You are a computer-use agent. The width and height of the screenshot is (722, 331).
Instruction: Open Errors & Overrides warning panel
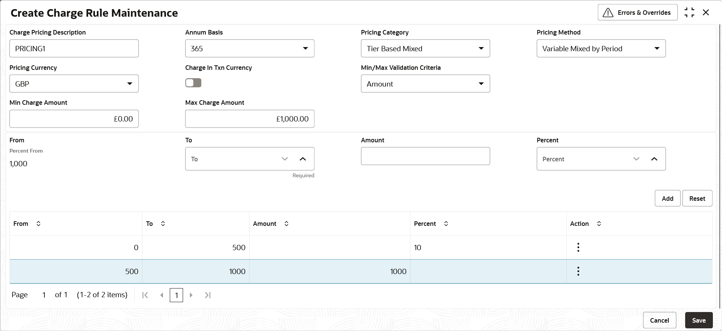pyautogui.click(x=637, y=13)
